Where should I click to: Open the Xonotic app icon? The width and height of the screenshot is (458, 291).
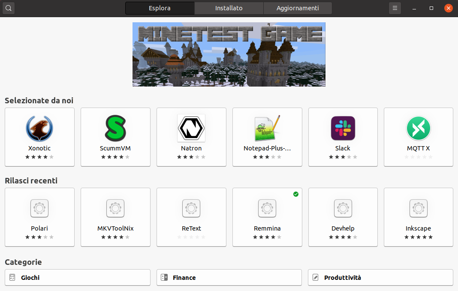tap(39, 128)
